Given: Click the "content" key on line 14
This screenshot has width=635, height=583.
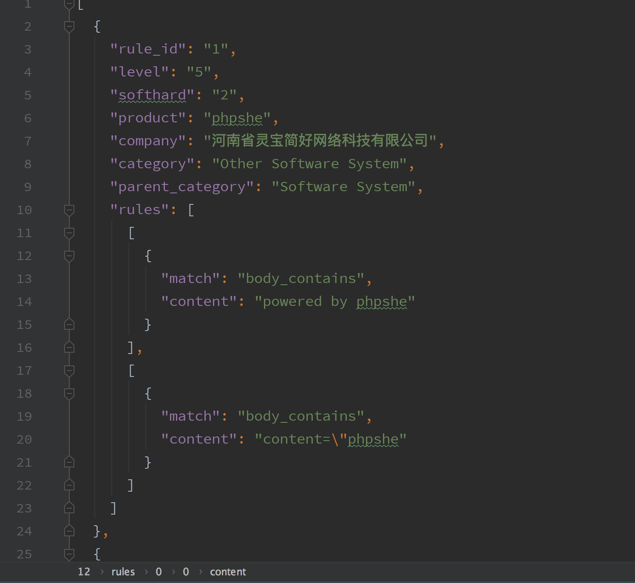Looking at the screenshot, I should 199,302.
